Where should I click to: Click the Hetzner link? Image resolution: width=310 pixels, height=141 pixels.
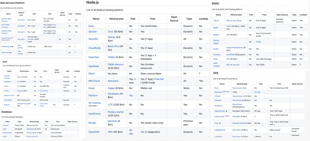pyautogui.click(x=218, y=100)
